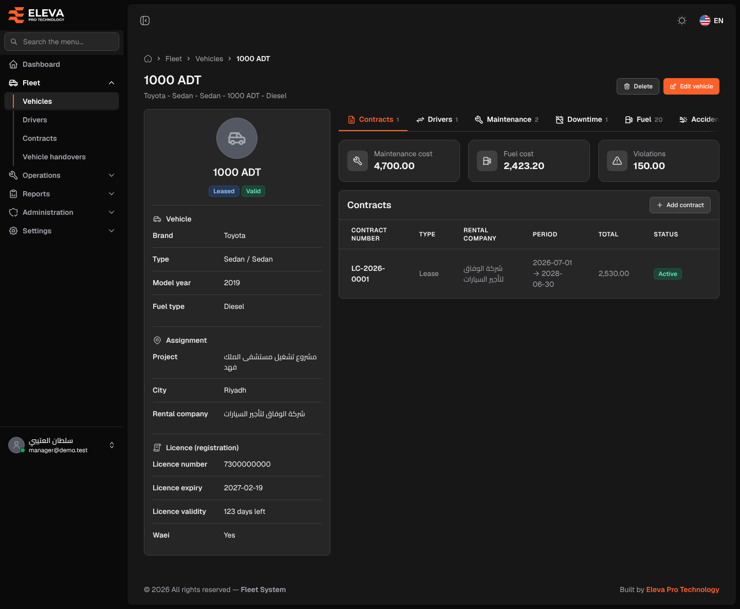Click the Eleva Pro Technology logo
The height and width of the screenshot is (609, 740).
tap(36, 15)
